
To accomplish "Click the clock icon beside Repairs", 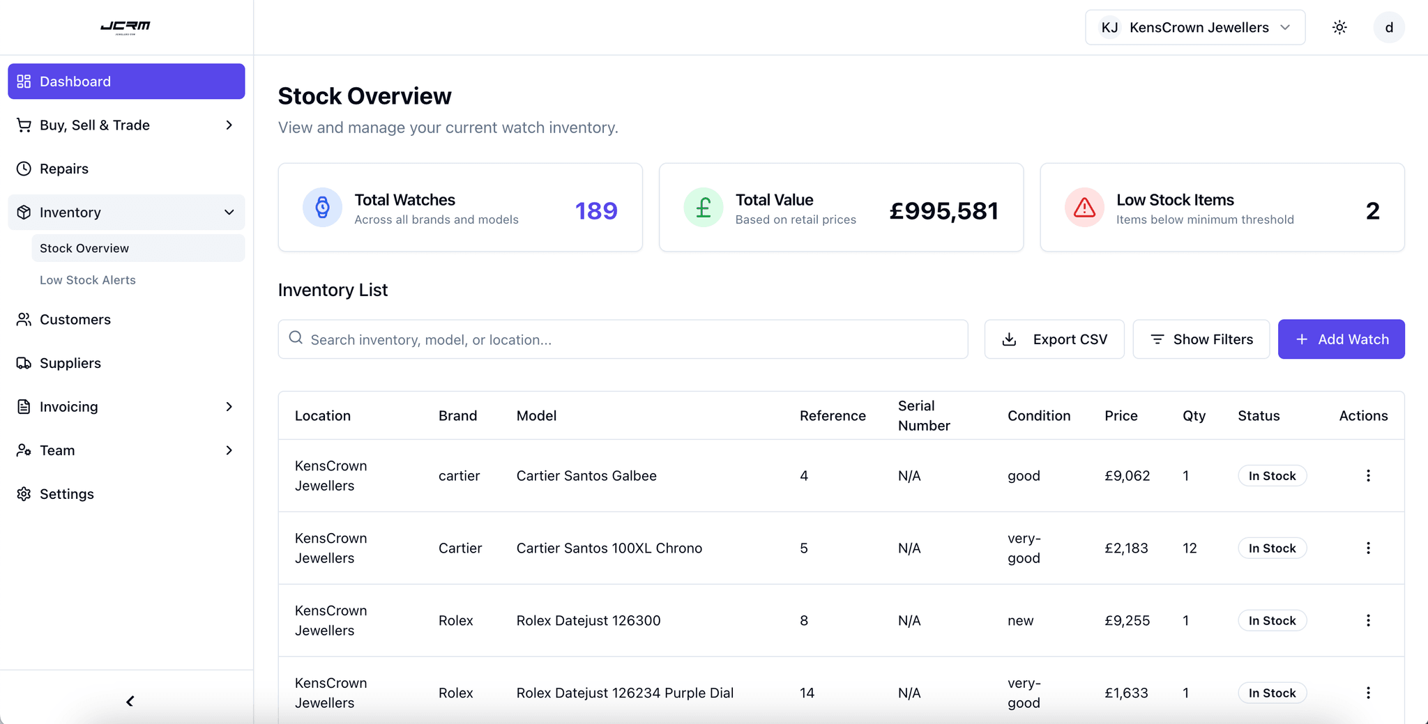I will (x=24, y=169).
